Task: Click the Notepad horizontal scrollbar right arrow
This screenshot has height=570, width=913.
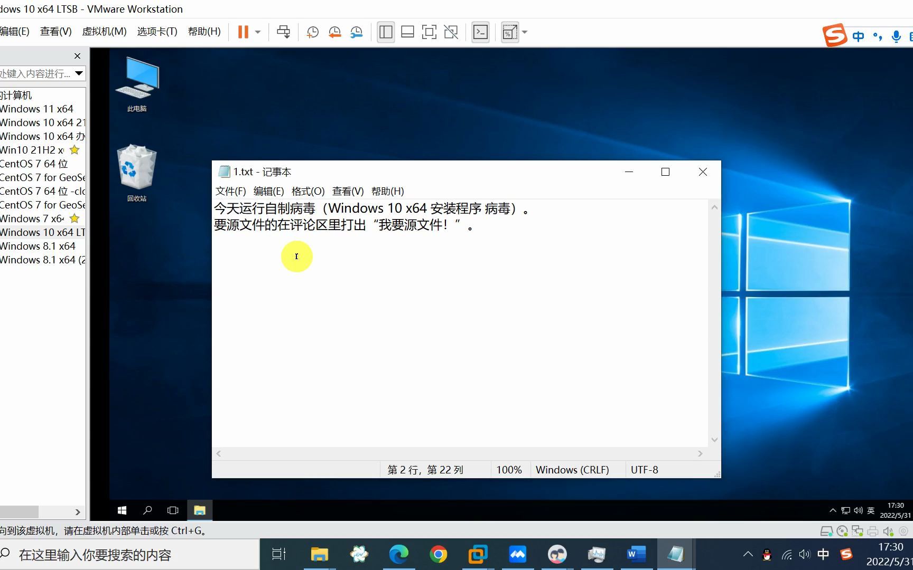Action: [x=700, y=453]
